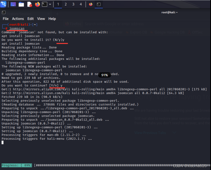The width and height of the screenshot is (211, 170).
Task: Open the file manager from panel
Action: [21, 4]
